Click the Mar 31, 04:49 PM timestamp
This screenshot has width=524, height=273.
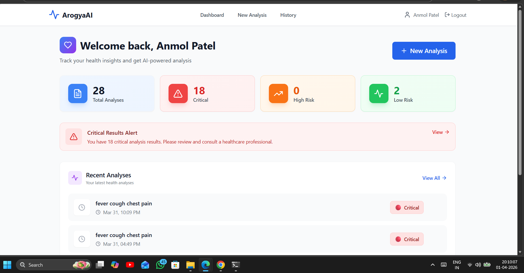(122, 244)
